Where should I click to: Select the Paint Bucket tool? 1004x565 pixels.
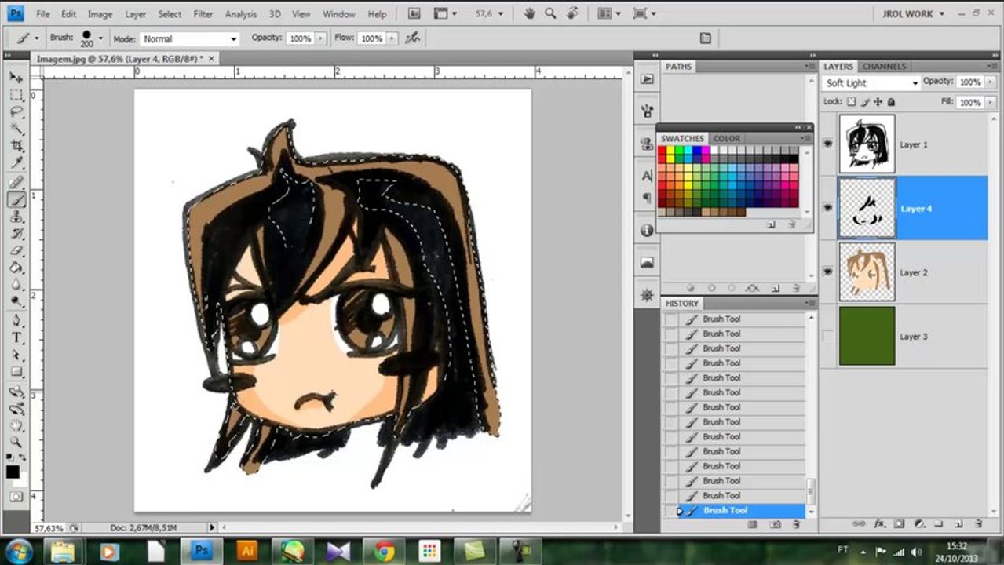(16, 269)
